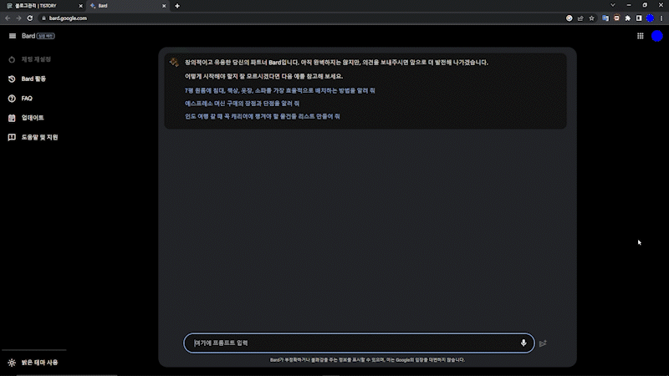Open the Chrome profile avatar

click(651, 18)
